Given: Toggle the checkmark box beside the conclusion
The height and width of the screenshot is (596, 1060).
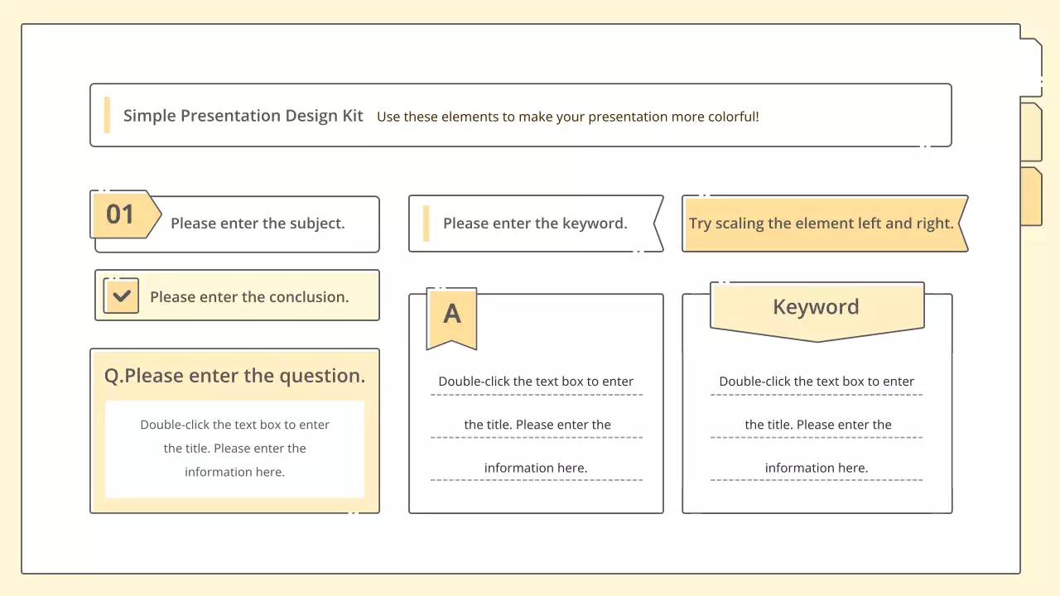Looking at the screenshot, I should point(121,296).
